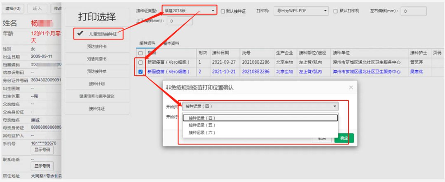Click phone value 181****83678
Viewport: 445px width, 182px height.
tap(43, 143)
